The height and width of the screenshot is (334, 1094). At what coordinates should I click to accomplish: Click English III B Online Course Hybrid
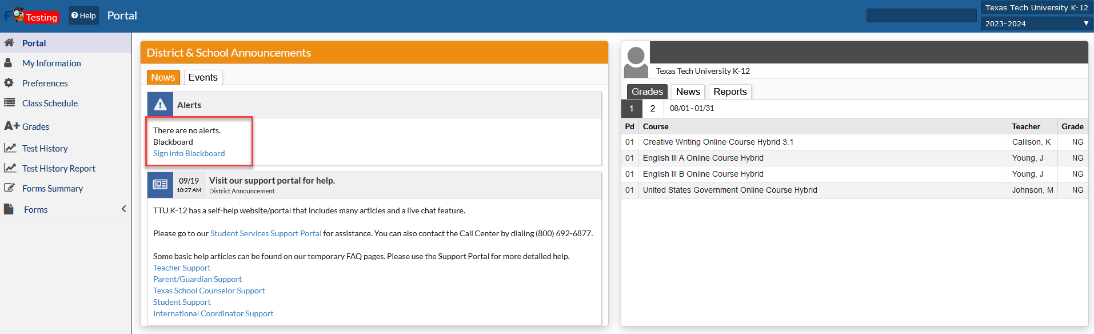click(703, 174)
